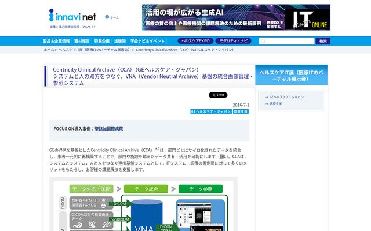Click the article title Centricity Clinical Archive
Viewport: 371px width, 231px height.
pyautogui.click(x=153, y=76)
